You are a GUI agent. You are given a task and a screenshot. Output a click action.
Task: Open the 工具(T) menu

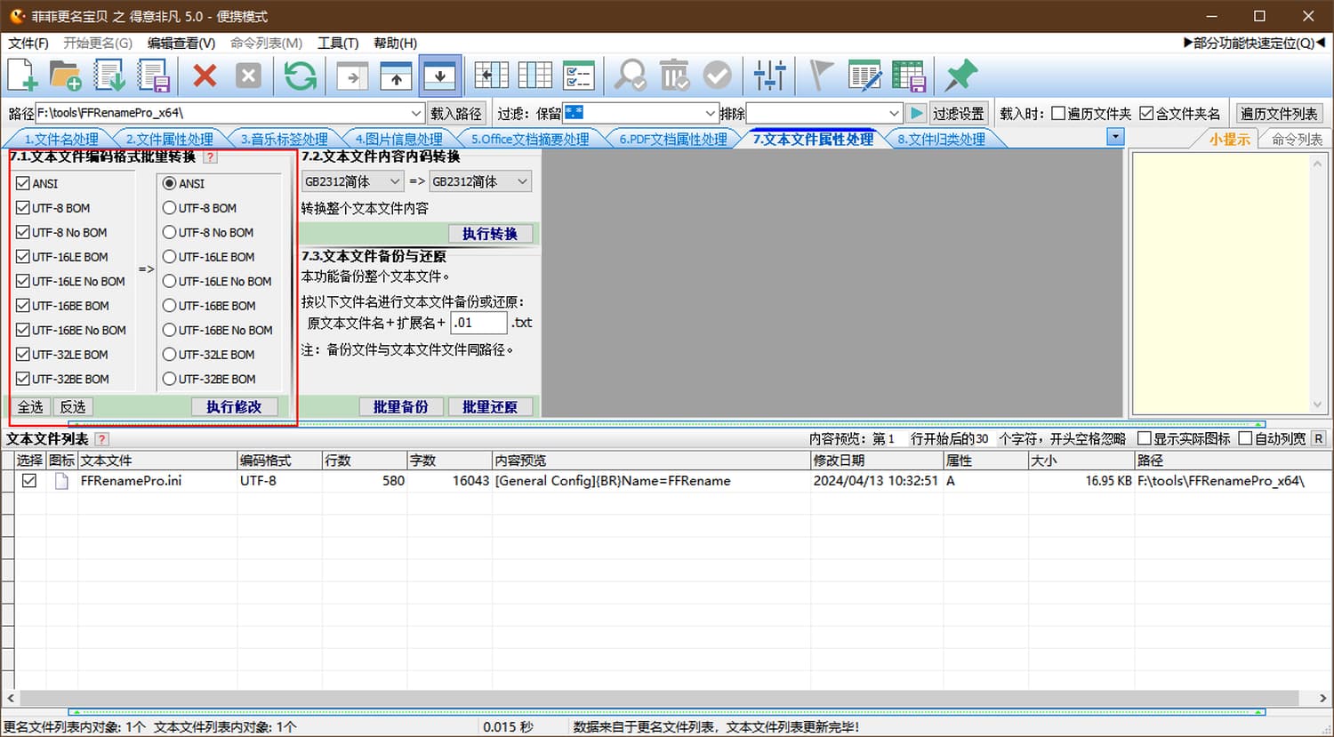point(338,43)
